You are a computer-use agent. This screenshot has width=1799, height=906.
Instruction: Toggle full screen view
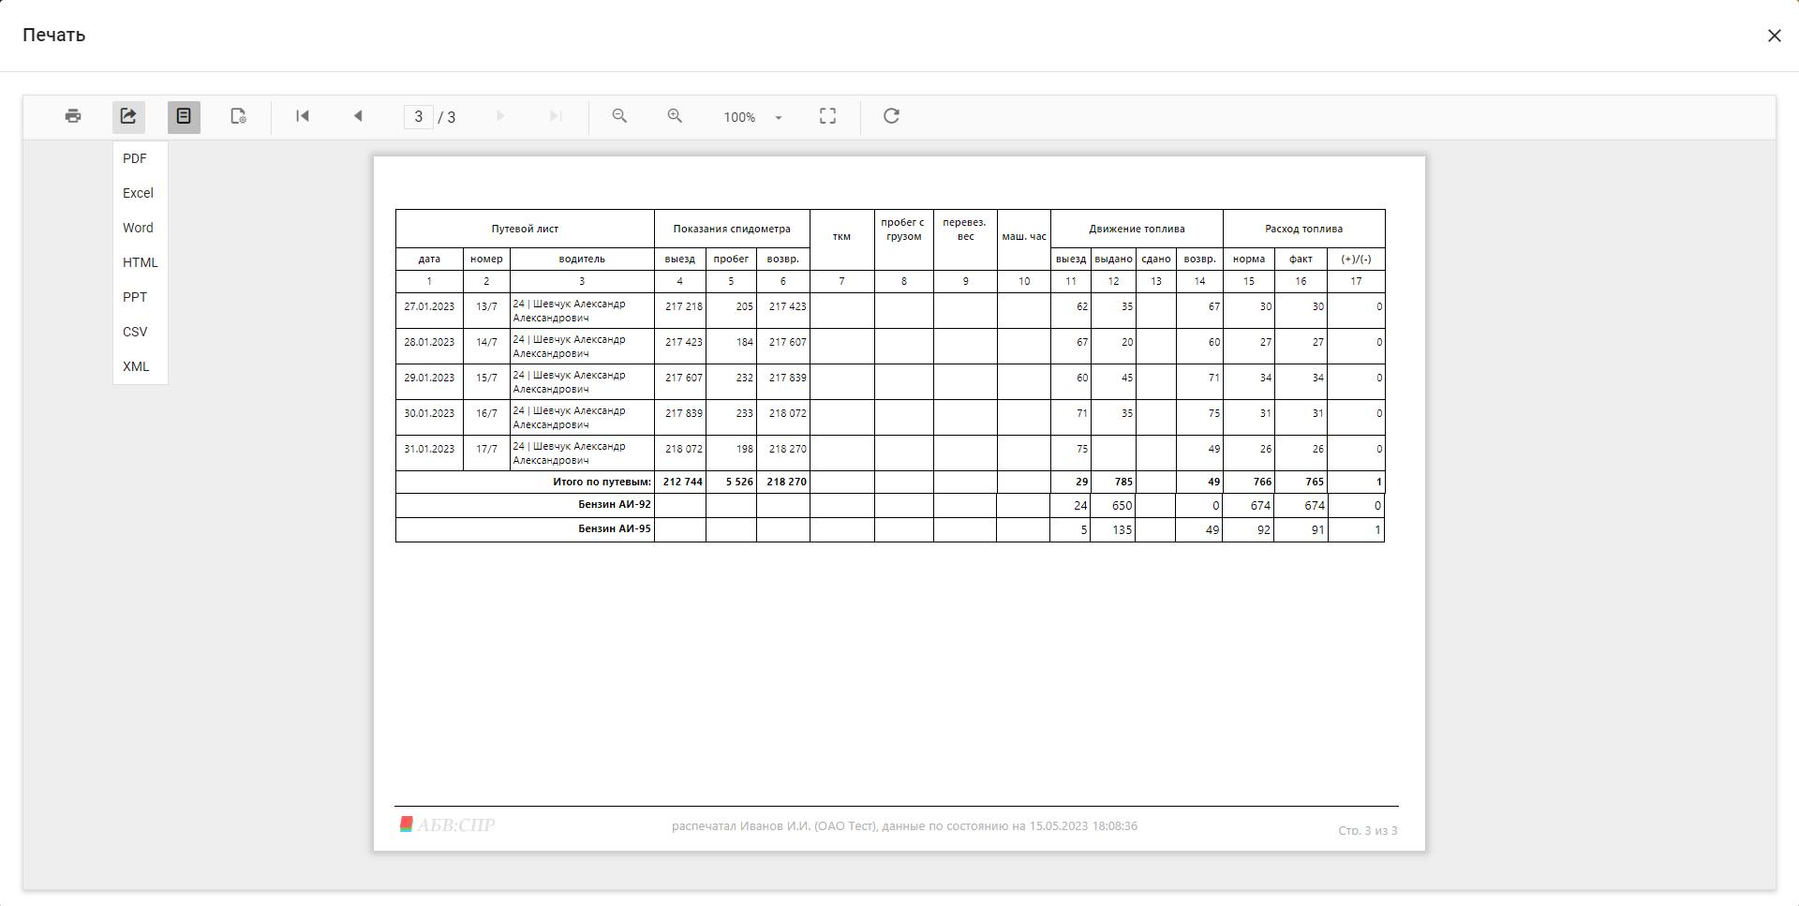(827, 116)
